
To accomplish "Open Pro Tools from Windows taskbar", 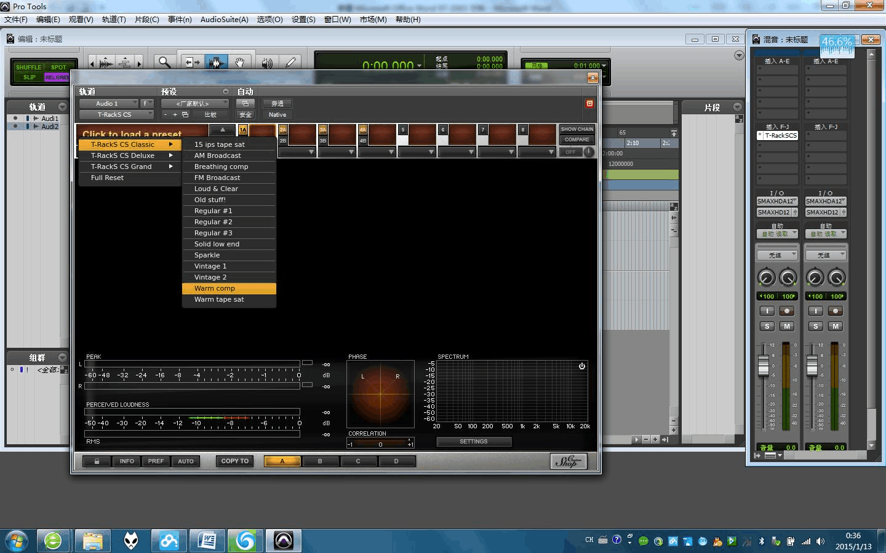I will 284,541.
